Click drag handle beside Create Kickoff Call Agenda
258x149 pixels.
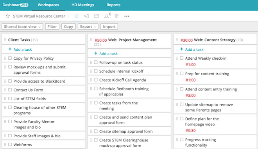[91, 80]
